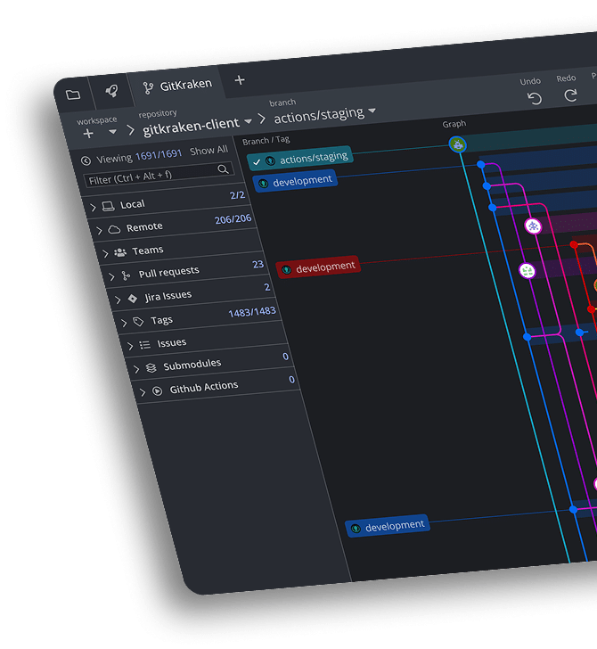Expand the Jira Issues chevron

(x=118, y=300)
